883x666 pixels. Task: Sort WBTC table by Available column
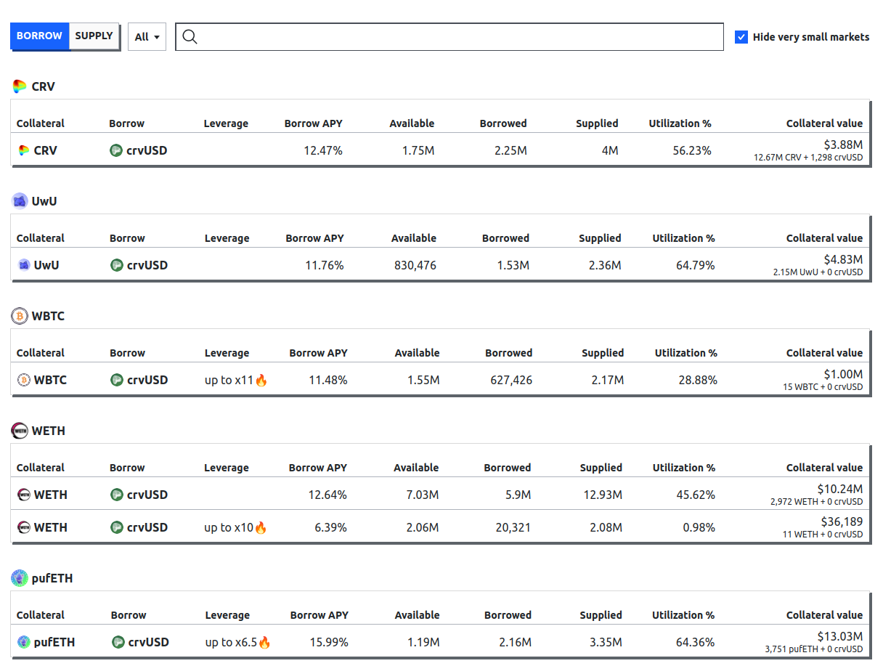tap(417, 353)
